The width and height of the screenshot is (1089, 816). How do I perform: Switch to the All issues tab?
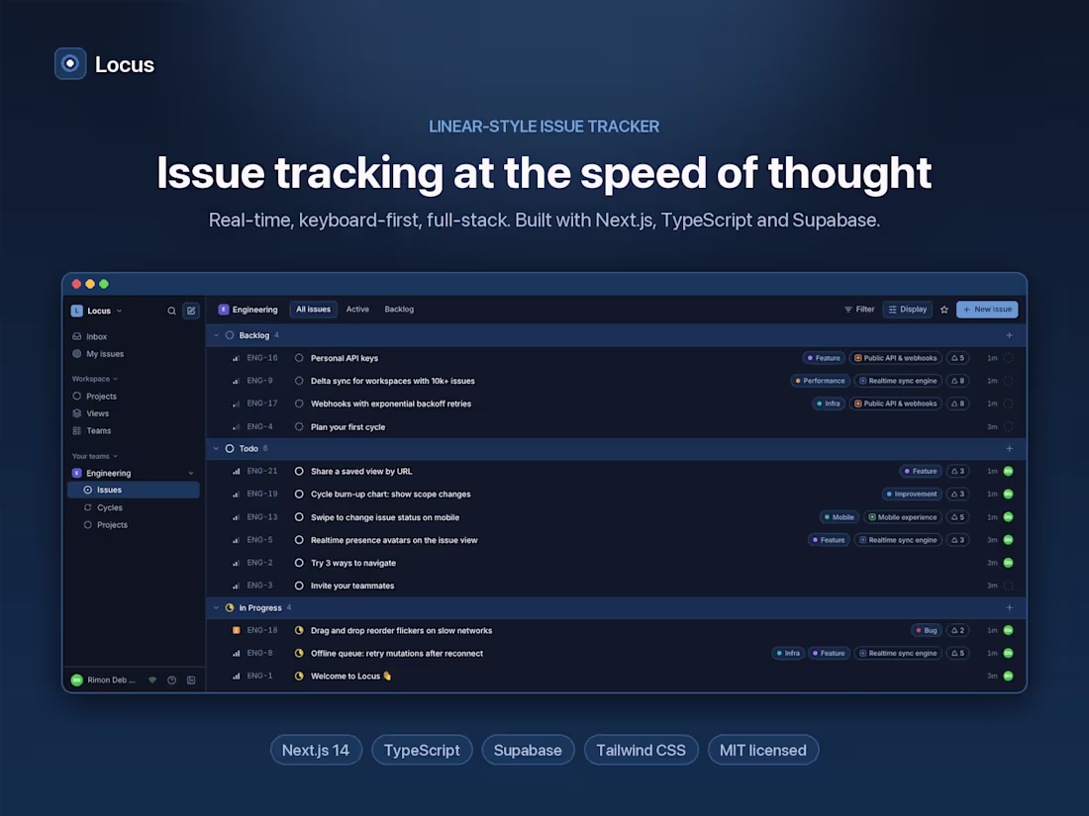point(313,310)
